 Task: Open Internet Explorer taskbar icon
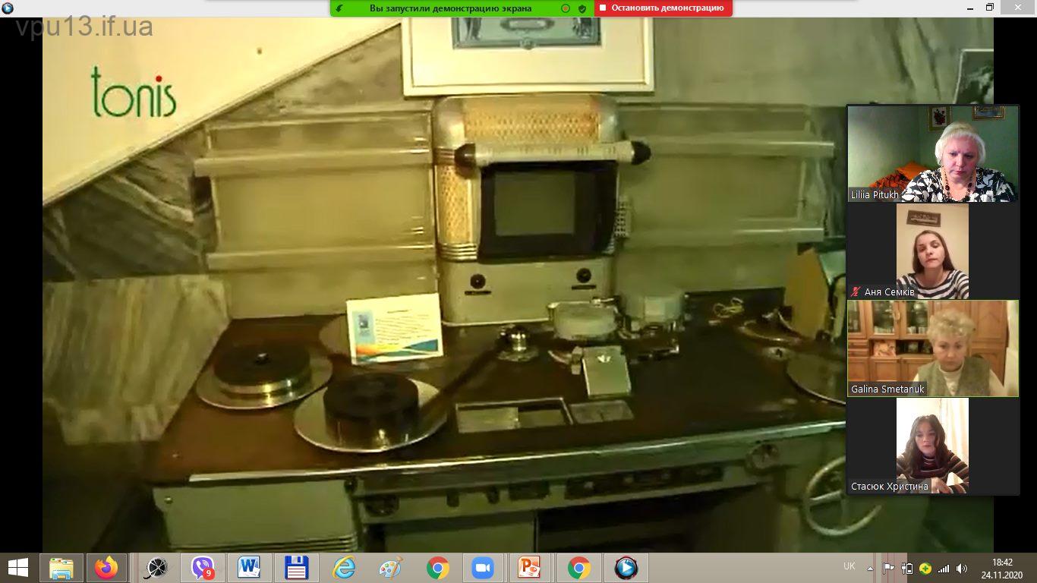coord(343,568)
